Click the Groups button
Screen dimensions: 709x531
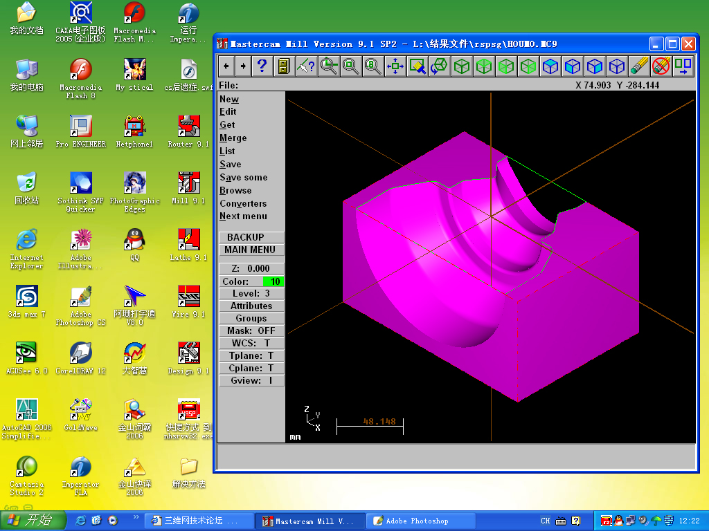251,318
